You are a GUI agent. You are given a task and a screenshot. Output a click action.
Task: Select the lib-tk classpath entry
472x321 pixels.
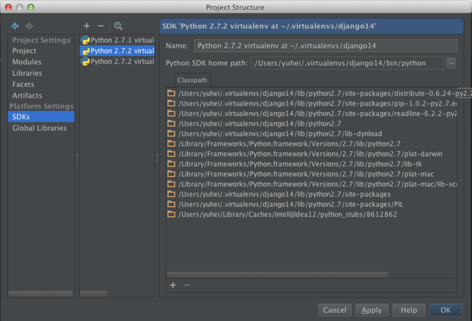coord(312,164)
